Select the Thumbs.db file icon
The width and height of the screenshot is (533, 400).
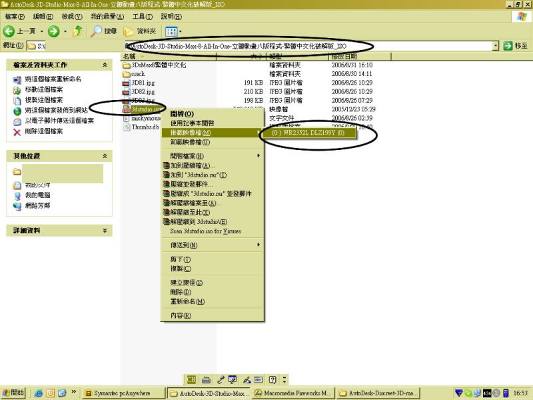[127, 127]
